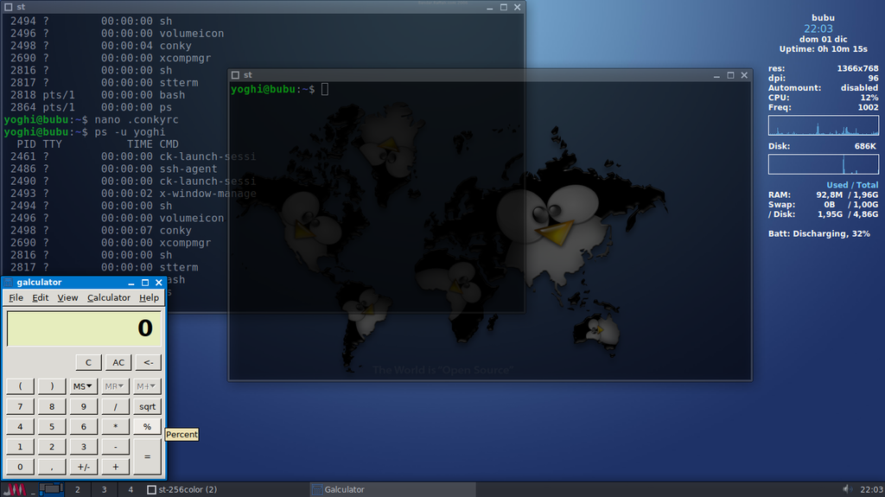Click the galculator display field
The width and height of the screenshot is (885, 497).
pos(84,328)
